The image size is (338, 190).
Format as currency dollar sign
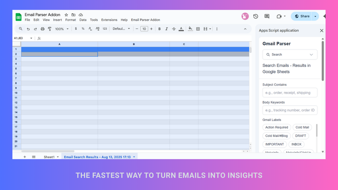(x=76, y=29)
